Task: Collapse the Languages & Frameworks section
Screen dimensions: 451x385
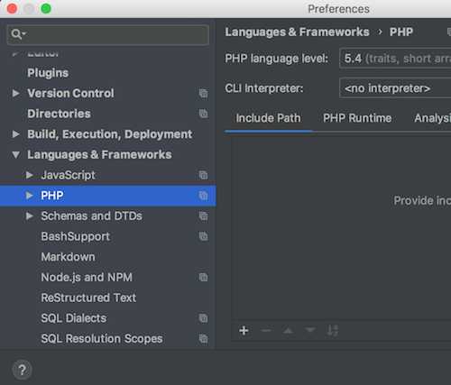Action: (x=15, y=155)
